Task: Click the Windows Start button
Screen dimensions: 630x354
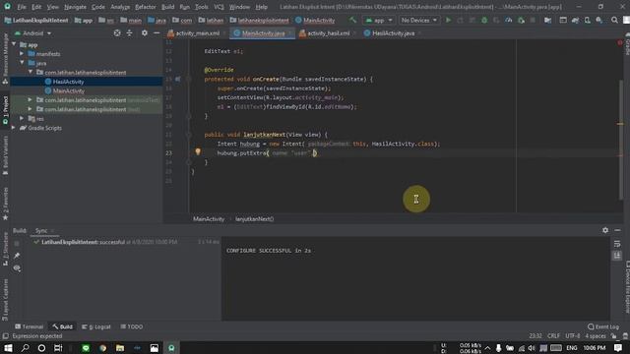Action: click(x=8, y=347)
